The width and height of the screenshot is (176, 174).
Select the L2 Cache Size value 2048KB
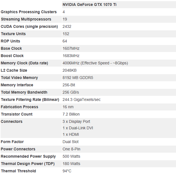pyautogui.click(x=70, y=71)
